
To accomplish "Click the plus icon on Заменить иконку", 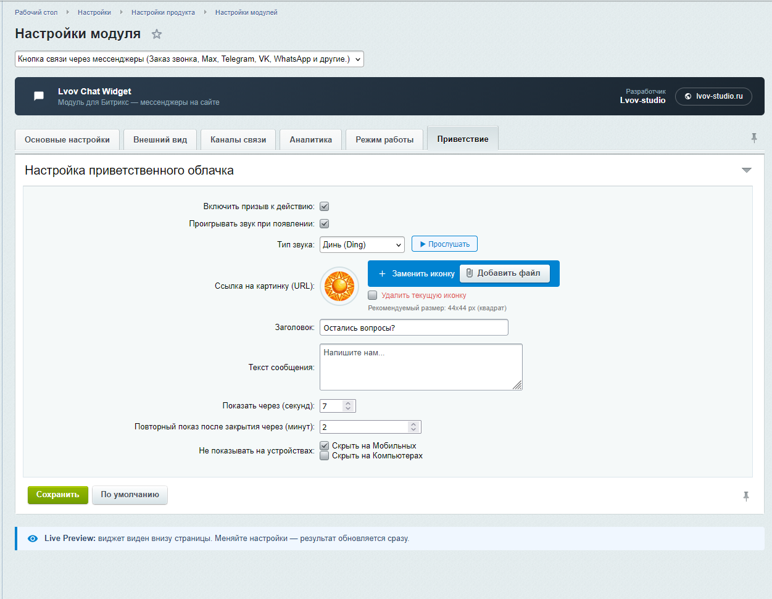I will (x=383, y=273).
